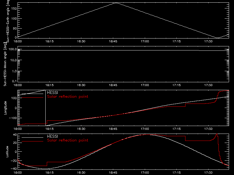234x175 pixels.
Task: Click the -100 y-tick on Longitude plot
Action: tap(13, 118)
